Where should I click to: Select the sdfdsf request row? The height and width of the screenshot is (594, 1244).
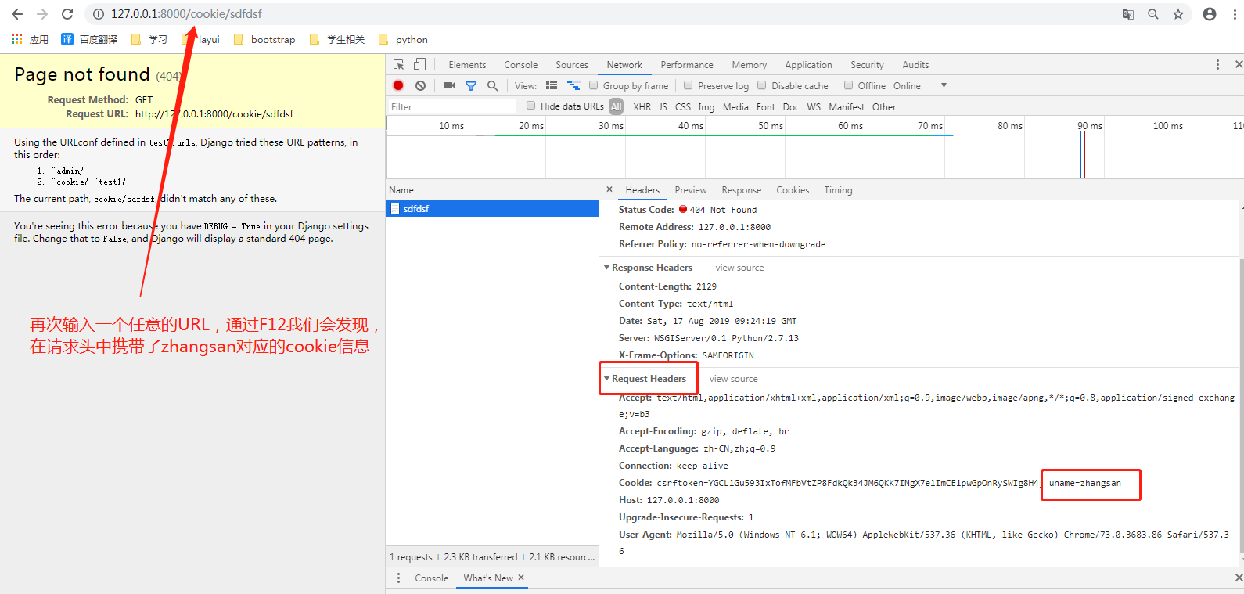coord(492,209)
